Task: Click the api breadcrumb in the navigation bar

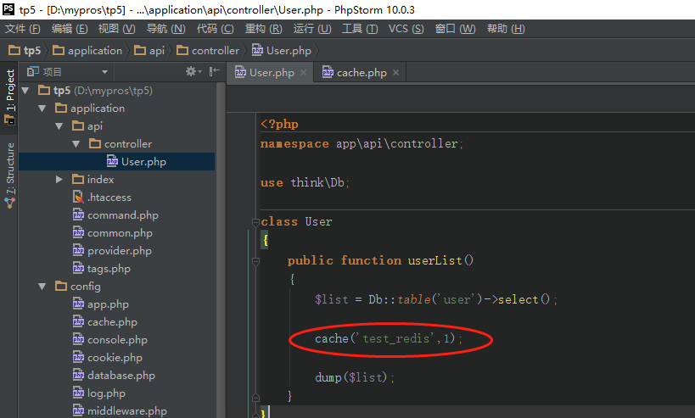Action: (149, 51)
